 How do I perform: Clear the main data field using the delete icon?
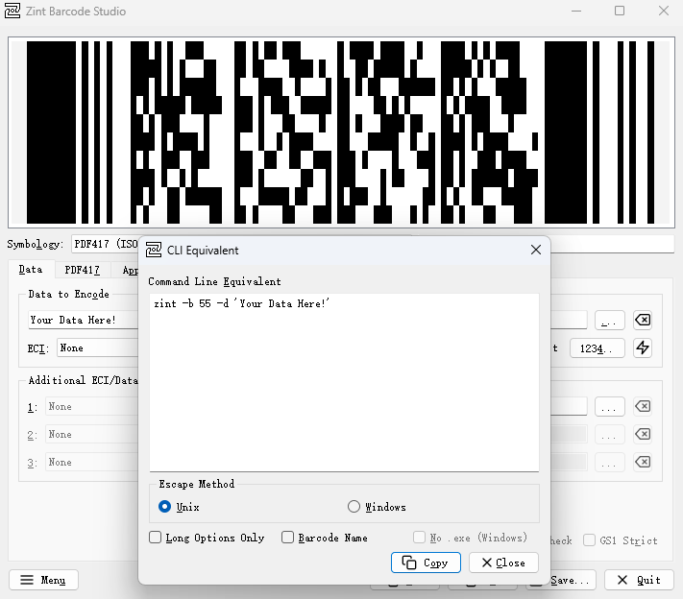(643, 320)
